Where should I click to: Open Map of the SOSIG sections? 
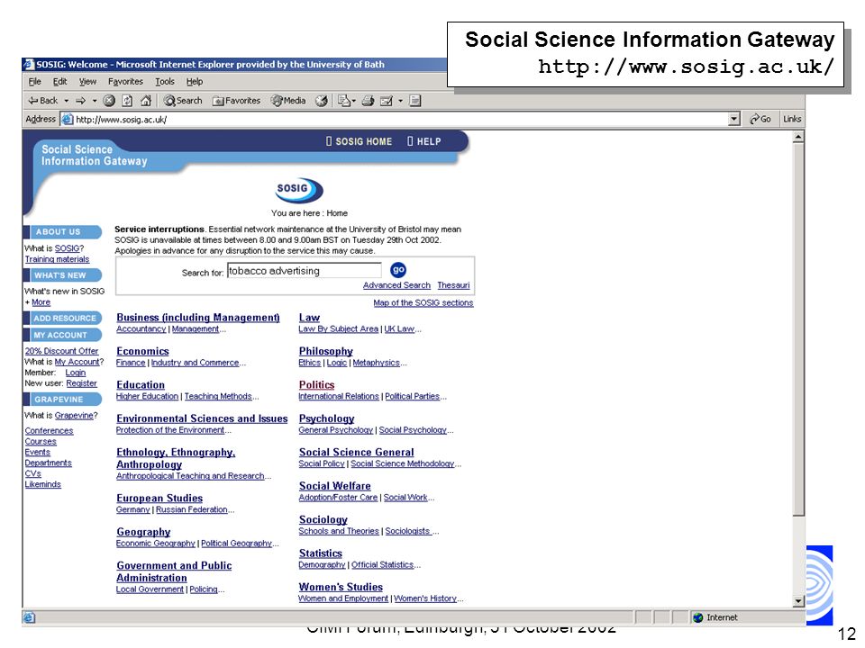423,303
